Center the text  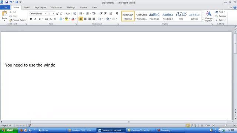click(85, 19)
